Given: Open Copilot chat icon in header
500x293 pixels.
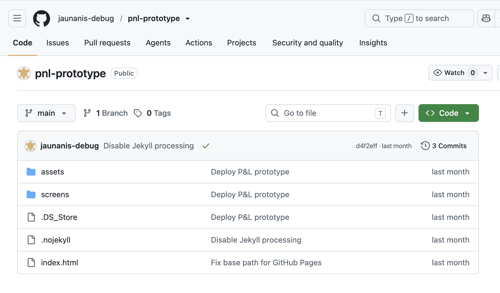Looking at the screenshot, I should [x=486, y=18].
